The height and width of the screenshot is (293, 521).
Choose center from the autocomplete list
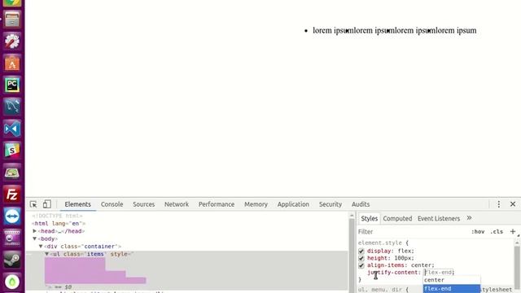tap(451, 280)
